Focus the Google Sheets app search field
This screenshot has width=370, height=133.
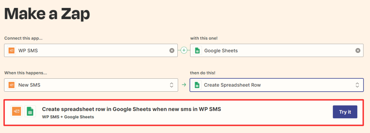[277, 50]
